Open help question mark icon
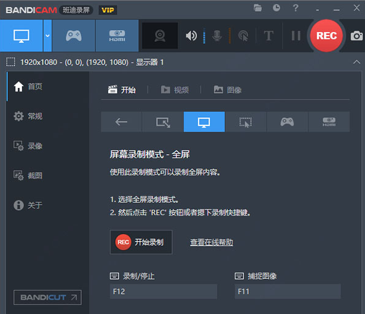The height and width of the screenshot is (314, 365). click(x=296, y=8)
